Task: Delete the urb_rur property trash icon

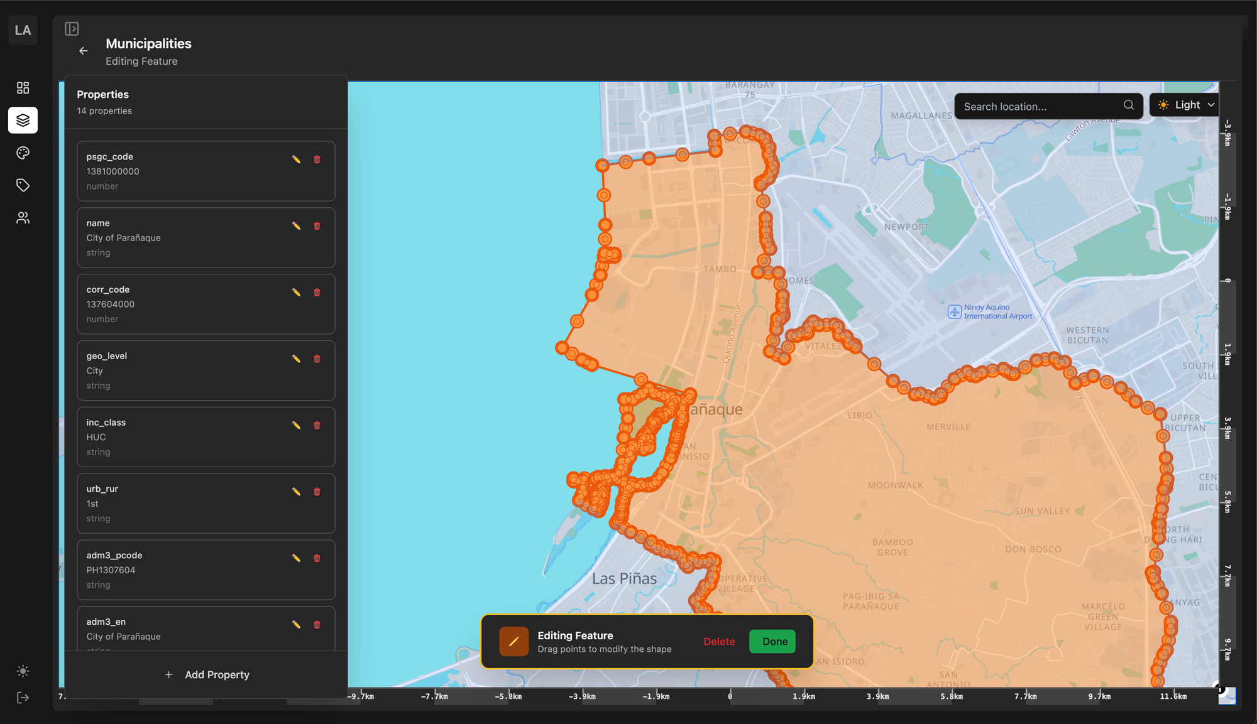Action: tap(317, 492)
